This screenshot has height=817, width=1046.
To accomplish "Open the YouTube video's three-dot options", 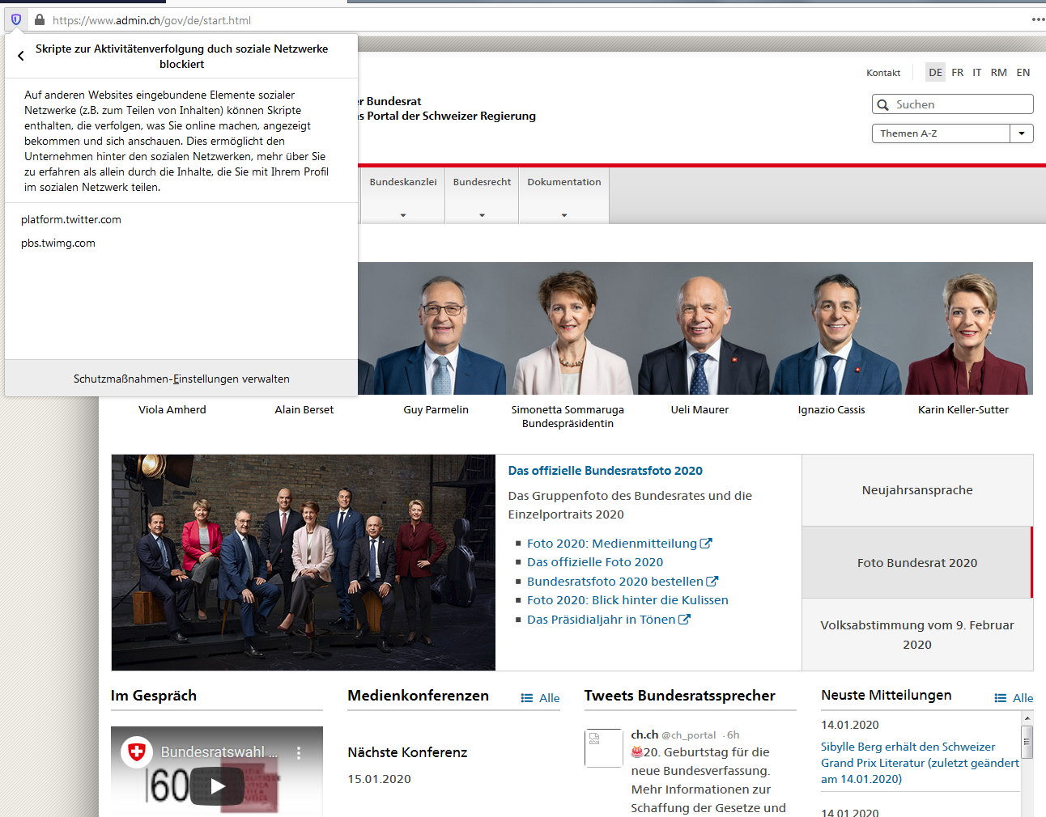I will click(299, 752).
